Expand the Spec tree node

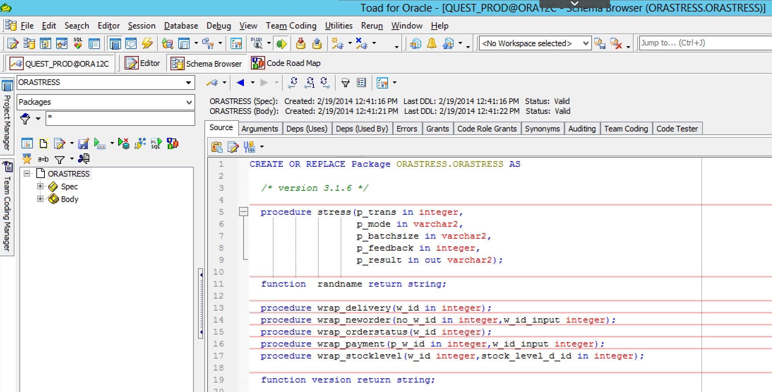40,186
